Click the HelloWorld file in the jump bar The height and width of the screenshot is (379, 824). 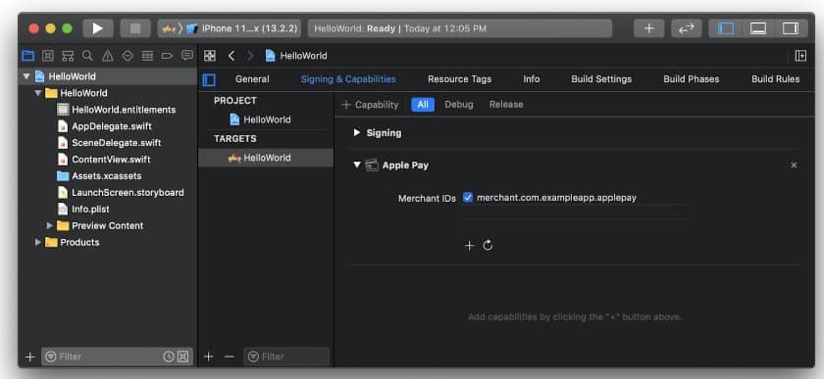point(296,56)
